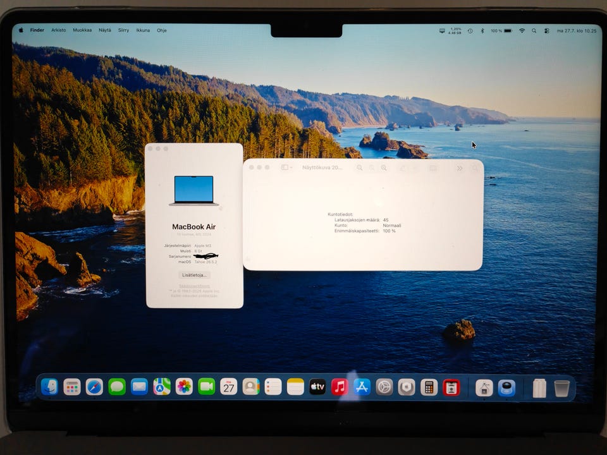Screen dimensions: 607x455
Task: Open Preview sidebar view dropdown
Action: 287,167
